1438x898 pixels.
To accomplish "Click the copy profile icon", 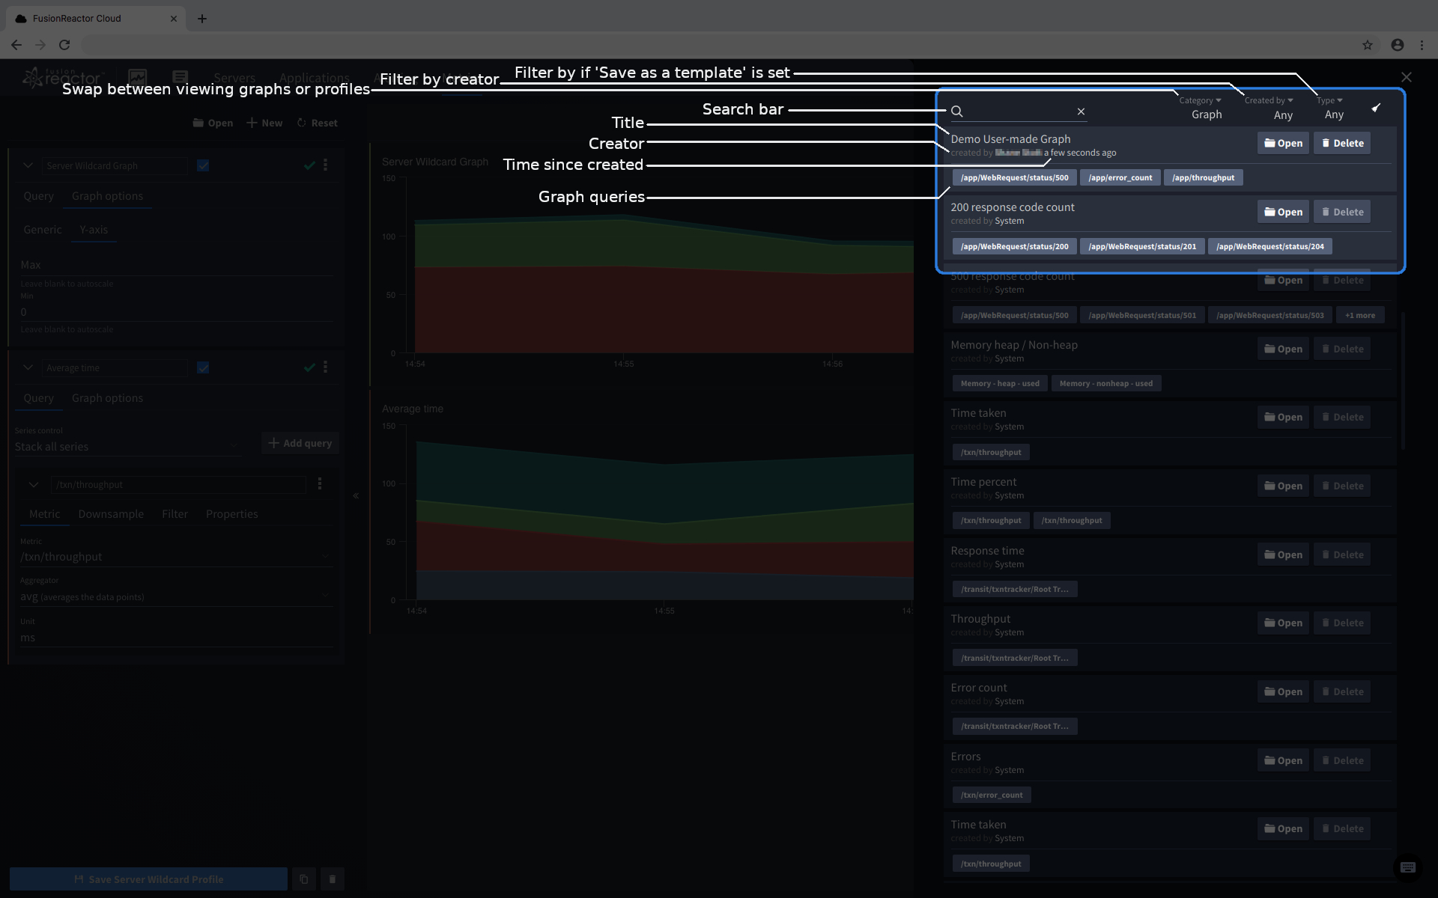I will click(303, 879).
